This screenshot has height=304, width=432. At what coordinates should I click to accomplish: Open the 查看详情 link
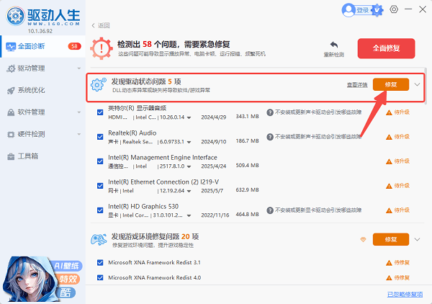pyautogui.click(x=356, y=84)
